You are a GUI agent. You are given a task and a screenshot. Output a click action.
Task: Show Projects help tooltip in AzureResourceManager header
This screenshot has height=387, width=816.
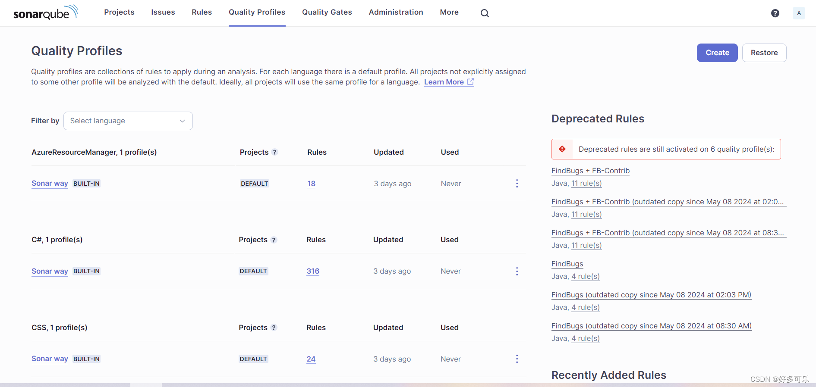[x=274, y=152]
